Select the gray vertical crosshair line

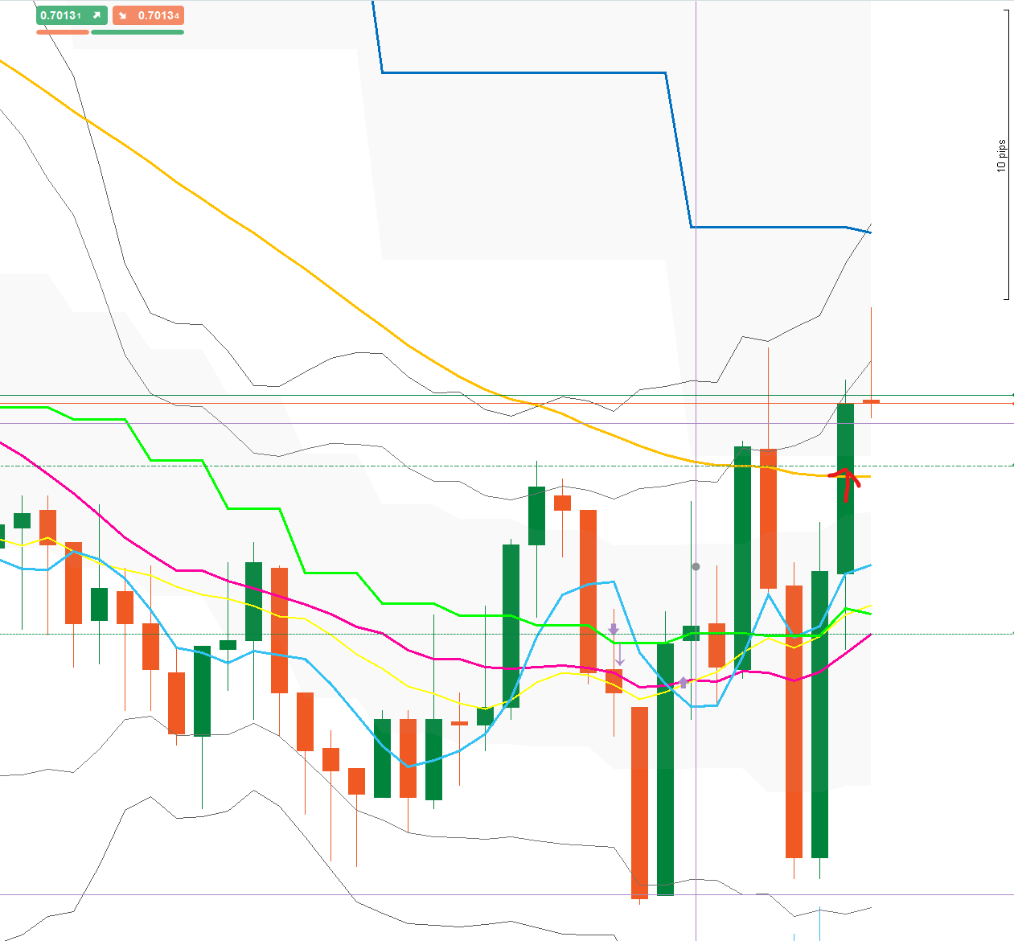coord(696,470)
